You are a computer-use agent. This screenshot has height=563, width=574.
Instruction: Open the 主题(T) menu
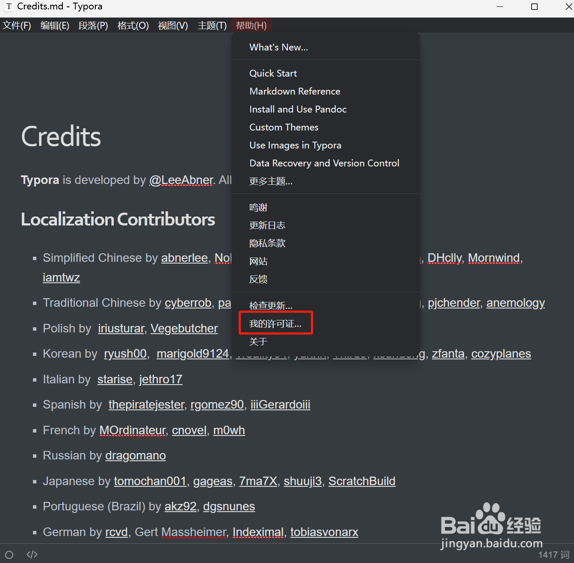pos(212,26)
